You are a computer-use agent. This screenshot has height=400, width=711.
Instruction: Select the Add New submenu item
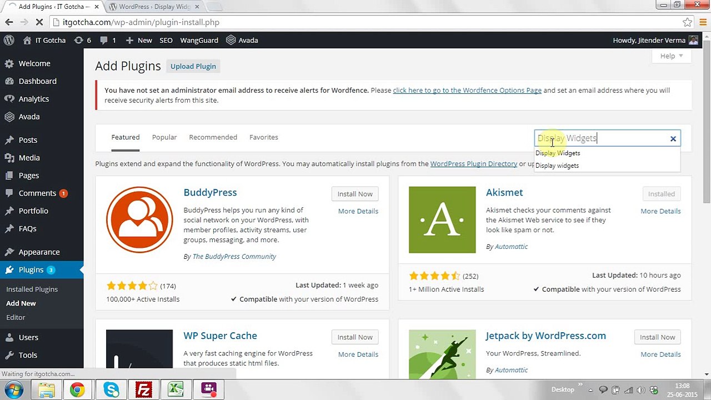(21, 303)
